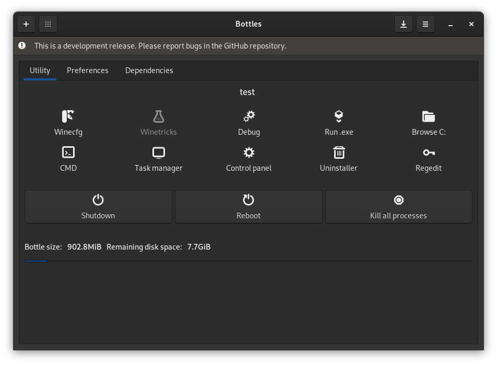
Task: Open the bottles grid list view
Action: point(48,24)
